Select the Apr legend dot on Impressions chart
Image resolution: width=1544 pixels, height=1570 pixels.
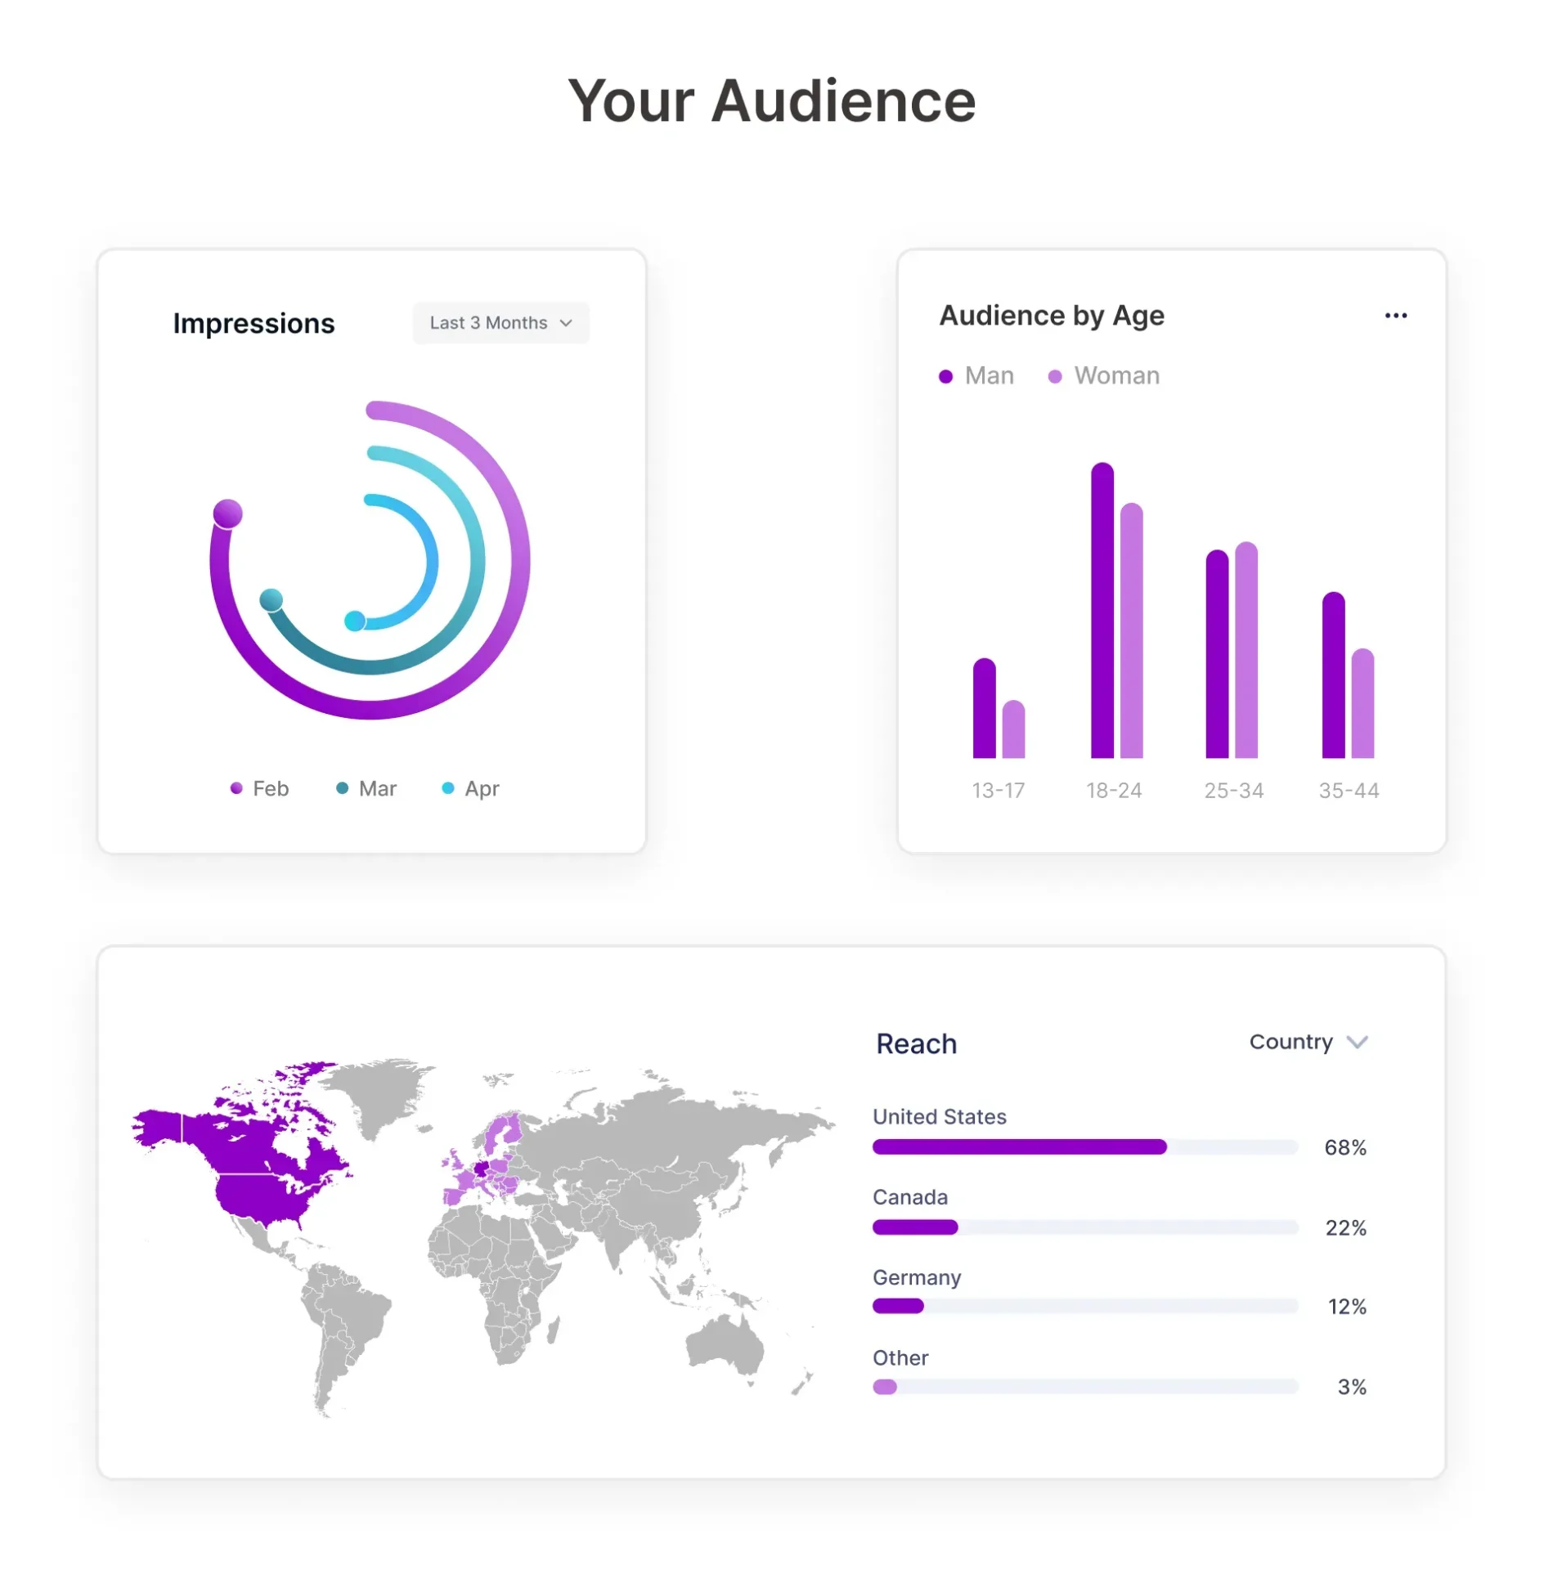[449, 788]
